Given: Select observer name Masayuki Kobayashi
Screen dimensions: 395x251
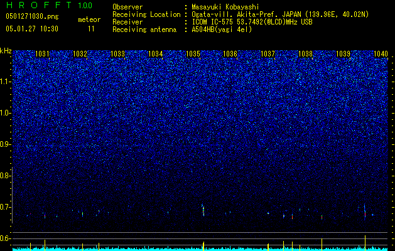Looking at the screenshot, I should pyautogui.click(x=225, y=7).
